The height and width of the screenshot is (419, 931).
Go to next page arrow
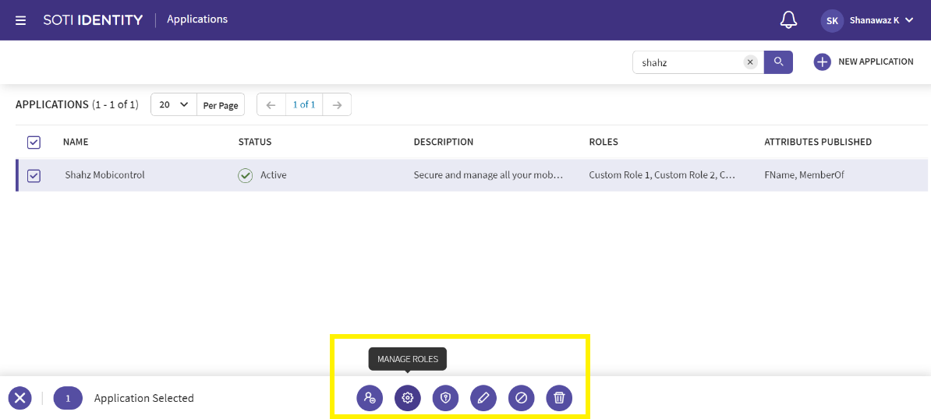337,104
